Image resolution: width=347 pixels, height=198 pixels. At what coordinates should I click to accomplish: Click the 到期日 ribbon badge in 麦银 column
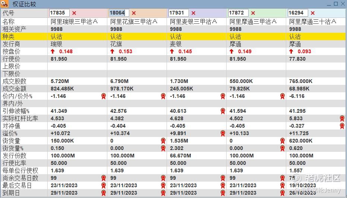pos(223,193)
